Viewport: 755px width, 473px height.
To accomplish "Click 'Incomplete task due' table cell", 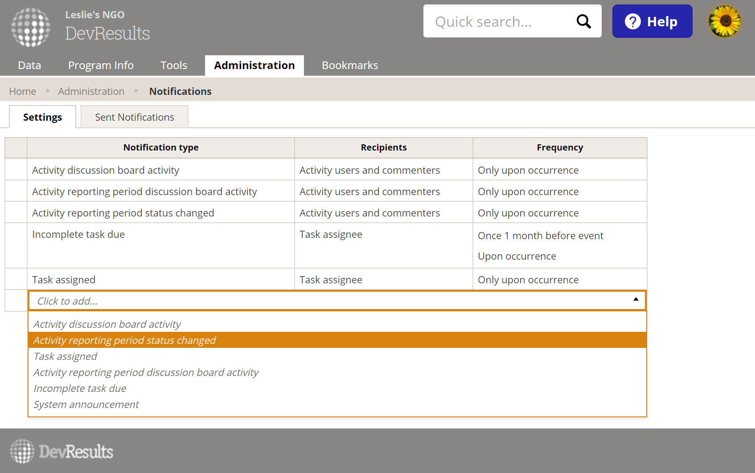I will (x=161, y=245).
